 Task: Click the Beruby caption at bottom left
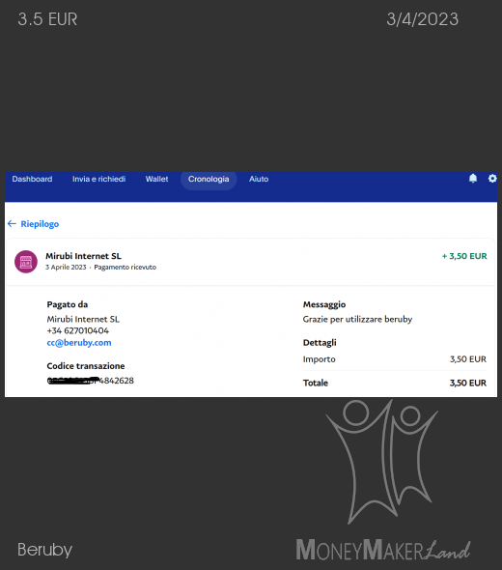click(45, 550)
